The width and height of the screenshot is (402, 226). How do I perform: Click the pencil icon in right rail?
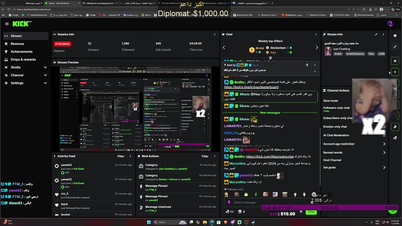[x=395, y=46]
